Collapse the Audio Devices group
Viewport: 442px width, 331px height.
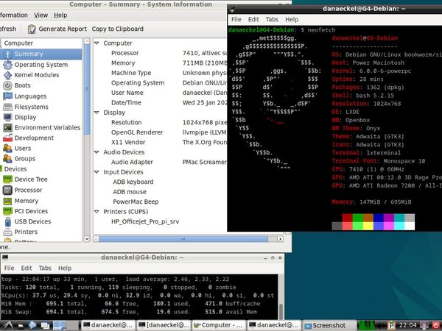tap(97, 152)
